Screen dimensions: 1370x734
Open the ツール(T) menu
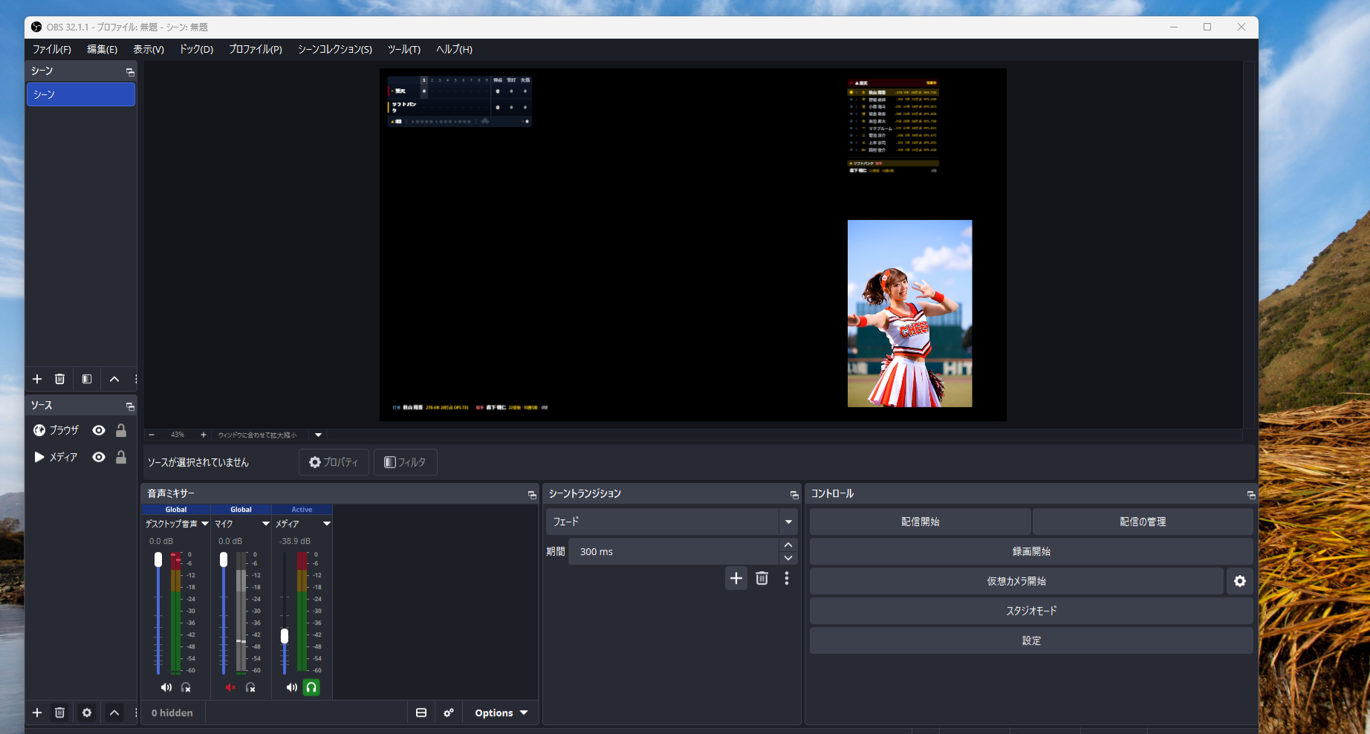pos(403,49)
